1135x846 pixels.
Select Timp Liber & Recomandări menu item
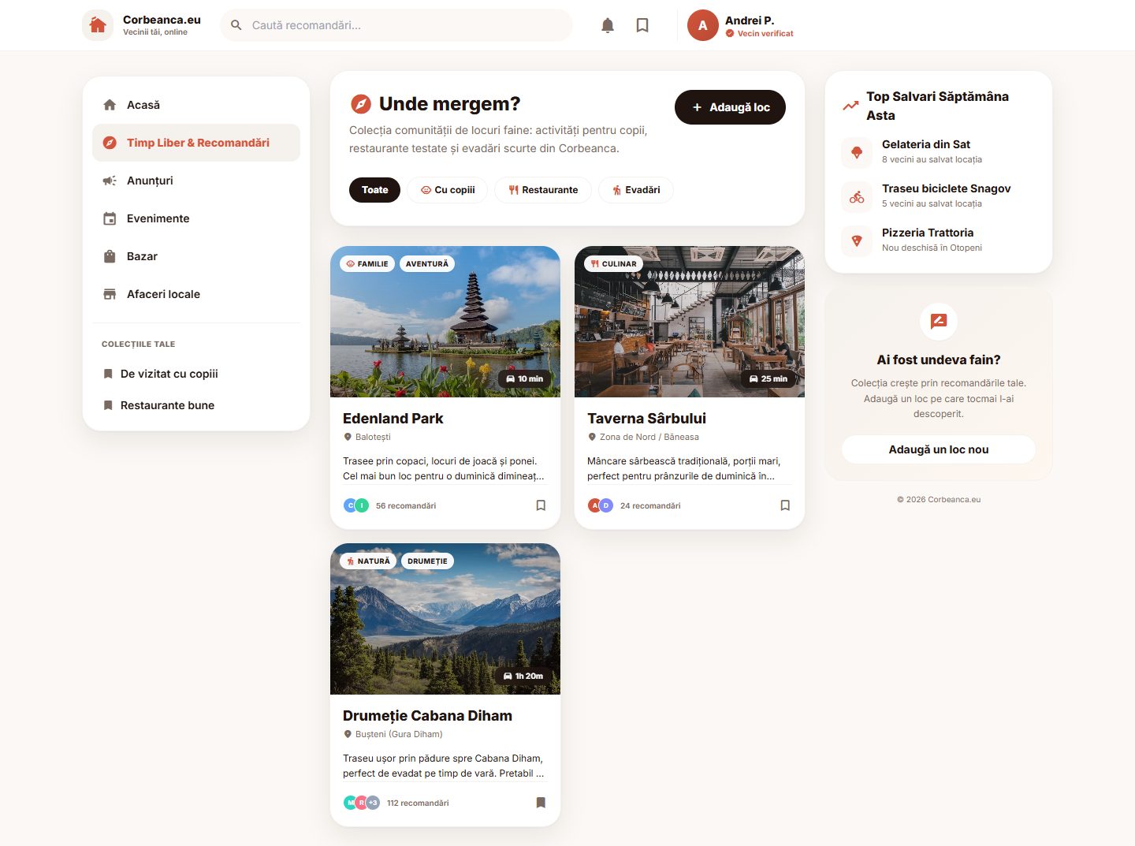[196, 143]
